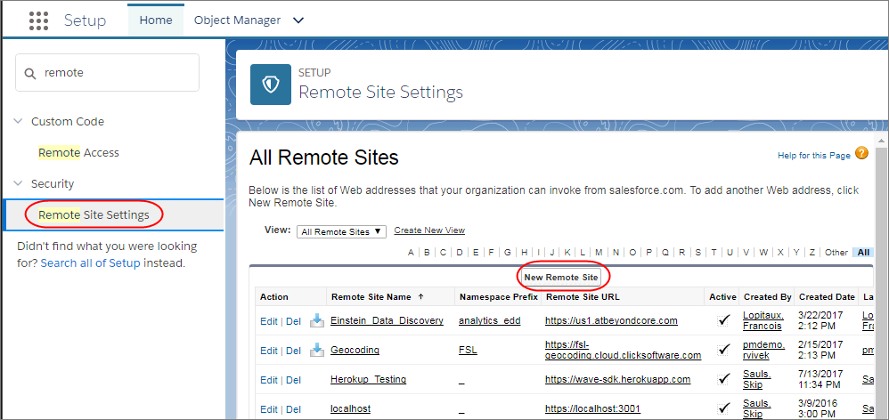Click Search all of Setup link
This screenshot has height=420, width=889.
pos(90,263)
